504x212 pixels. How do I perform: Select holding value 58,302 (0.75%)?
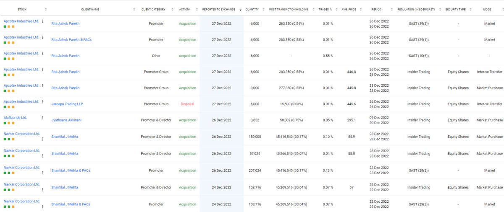coord(291,120)
